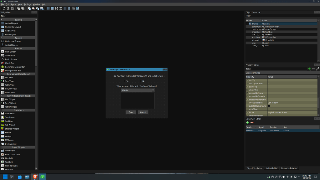The image size is (320, 180).
Task: Click the Adjust Size toolbar icon
Action: pos(78,8)
